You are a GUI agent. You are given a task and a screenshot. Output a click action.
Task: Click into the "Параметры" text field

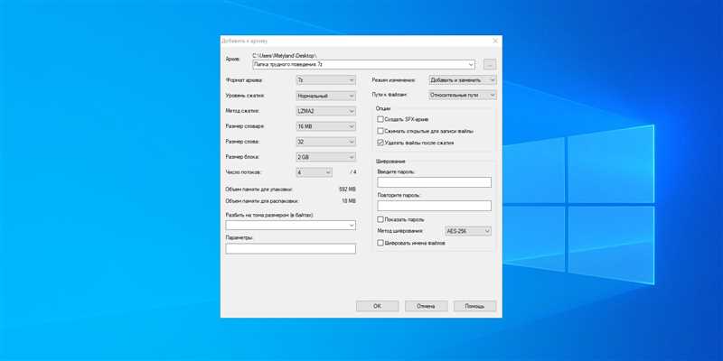(x=290, y=249)
